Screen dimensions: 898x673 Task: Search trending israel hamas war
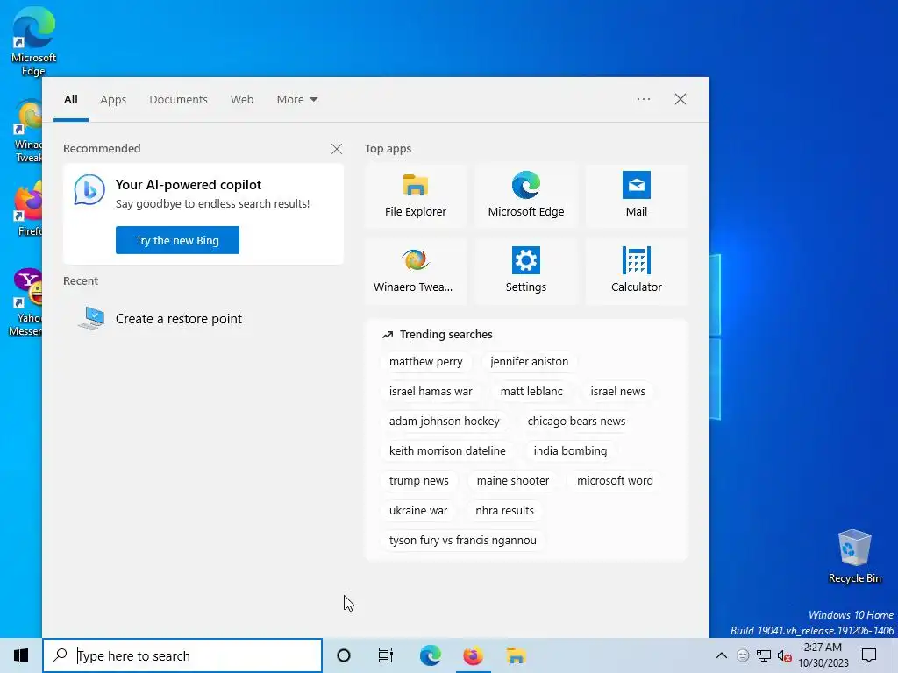pyautogui.click(x=431, y=392)
